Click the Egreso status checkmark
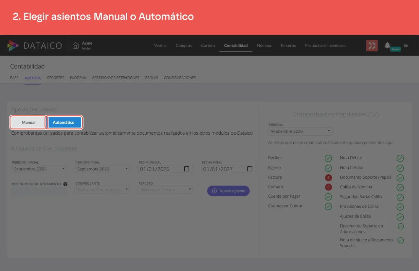The width and height of the screenshot is (419, 271). tap(328, 168)
